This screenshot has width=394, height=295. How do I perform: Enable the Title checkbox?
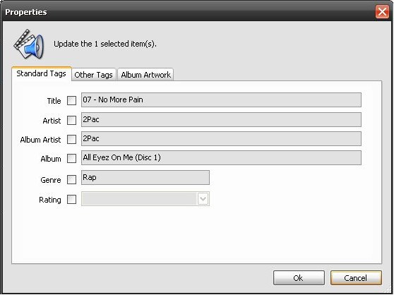pos(71,101)
